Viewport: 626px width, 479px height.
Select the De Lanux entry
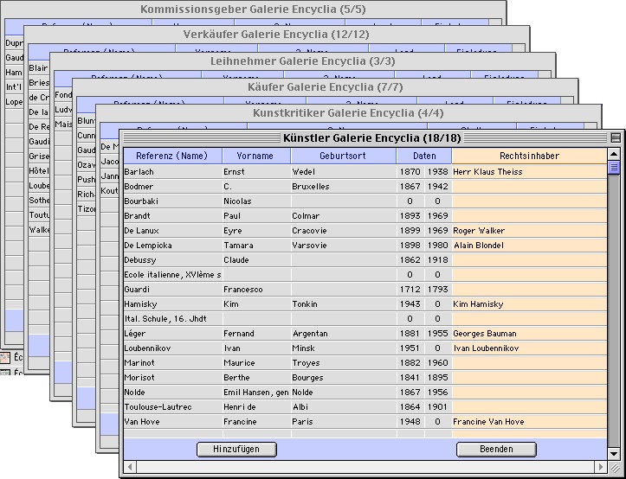pos(142,231)
